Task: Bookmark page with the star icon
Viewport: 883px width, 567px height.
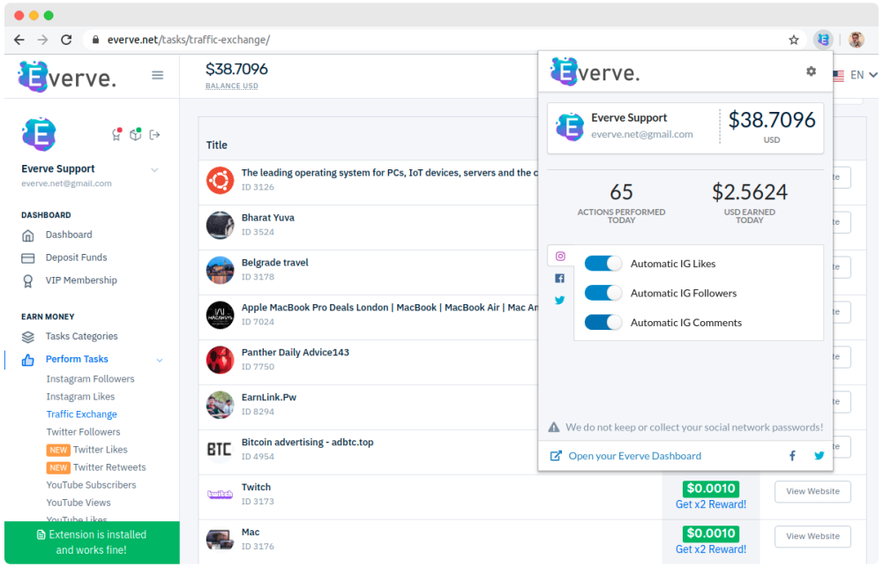Action: click(x=793, y=40)
